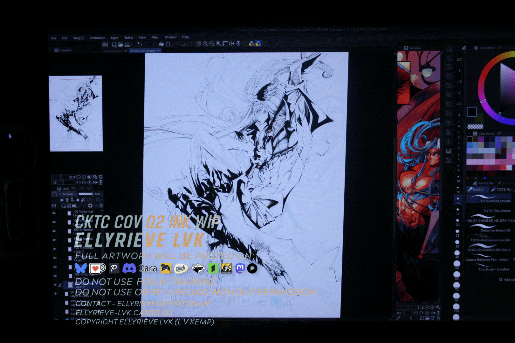The image size is (515, 343).
Task: Click the Create layer mask icon
Action: (x=90, y=206)
